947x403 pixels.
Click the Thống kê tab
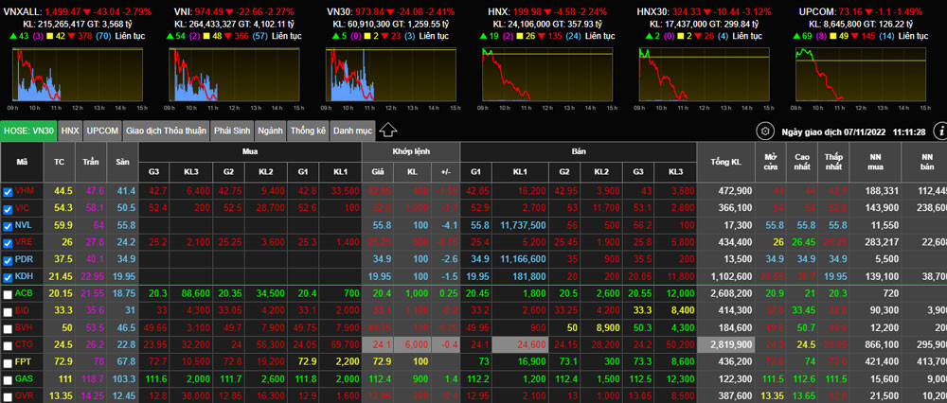click(x=308, y=131)
